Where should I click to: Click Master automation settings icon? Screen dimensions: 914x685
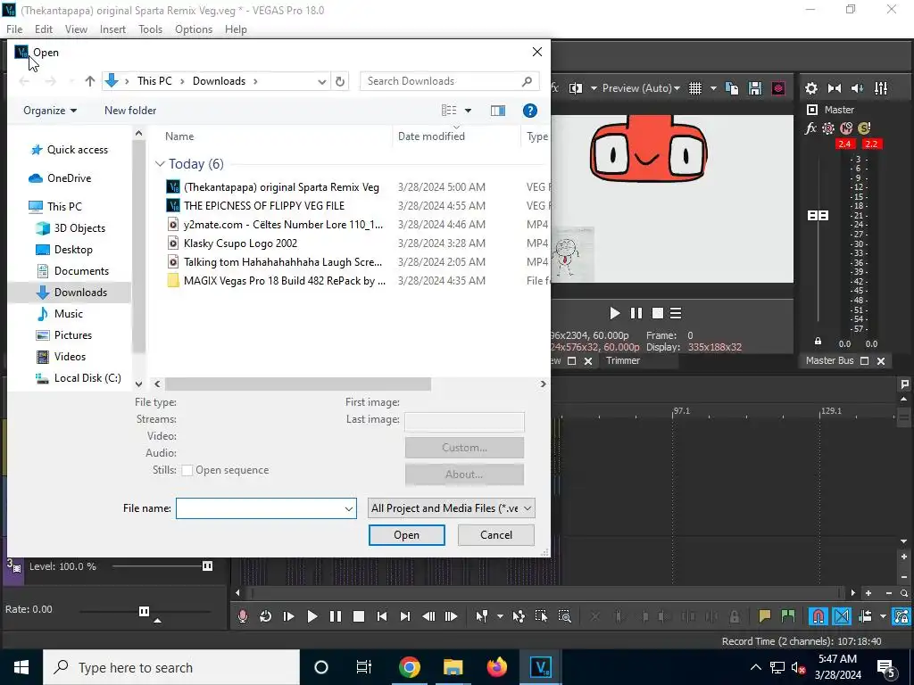point(828,128)
